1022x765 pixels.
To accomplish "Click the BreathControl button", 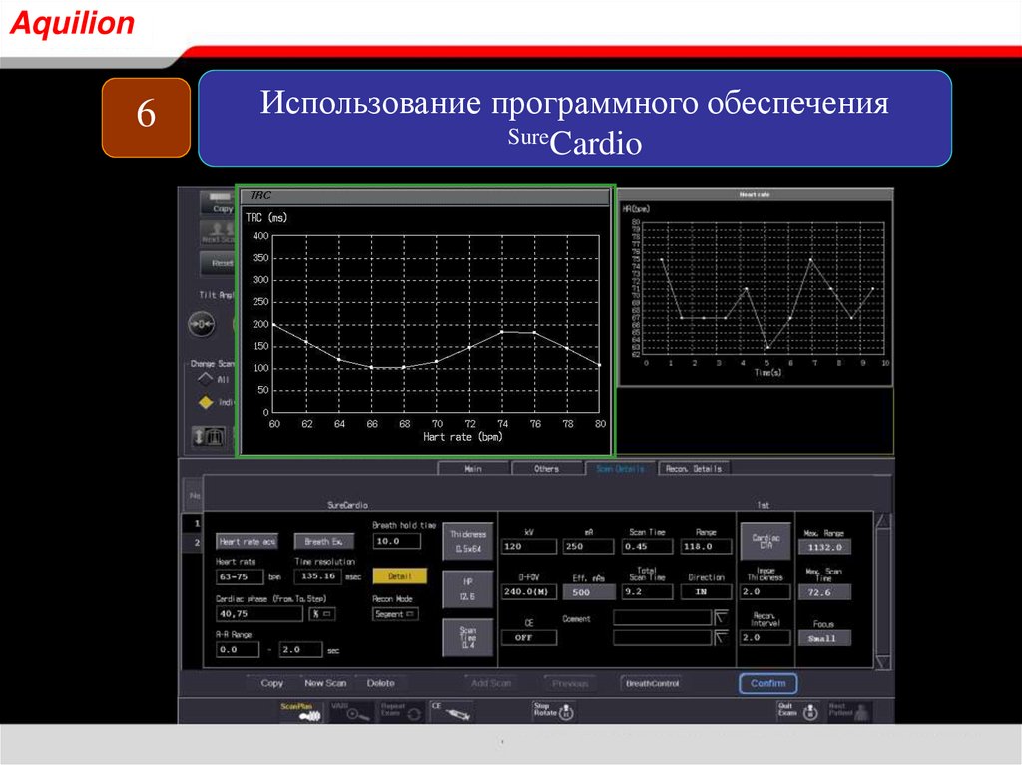I will pyautogui.click(x=652, y=683).
